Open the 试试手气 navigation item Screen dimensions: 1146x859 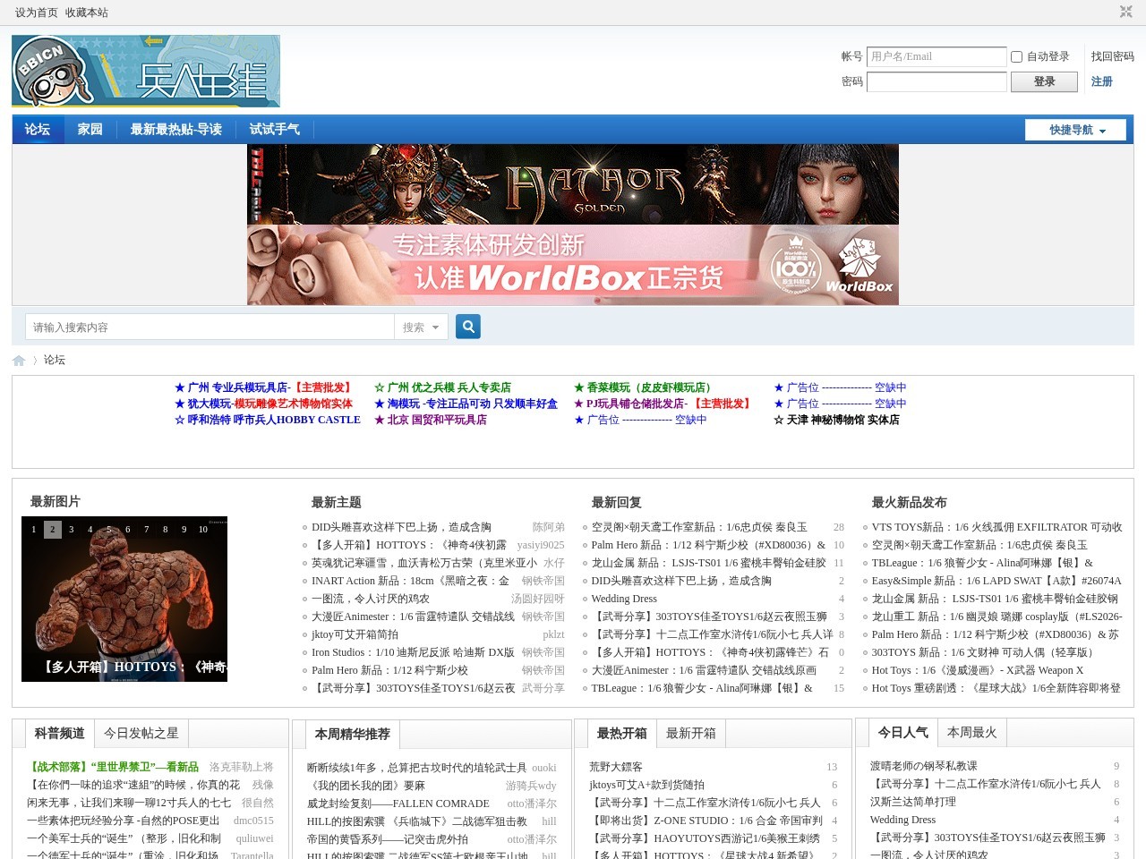click(275, 129)
